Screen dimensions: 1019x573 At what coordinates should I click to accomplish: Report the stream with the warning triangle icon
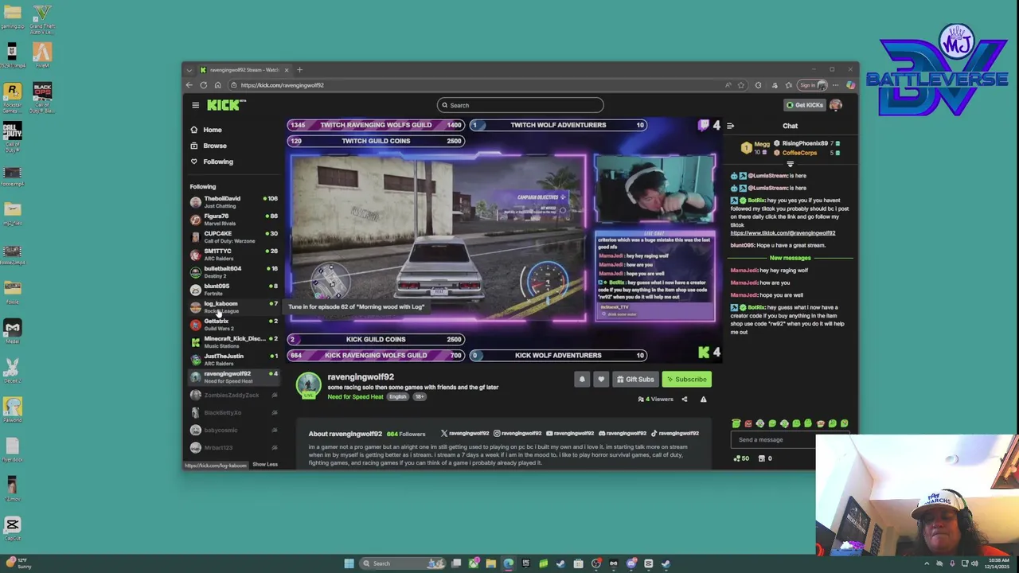[703, 400]
